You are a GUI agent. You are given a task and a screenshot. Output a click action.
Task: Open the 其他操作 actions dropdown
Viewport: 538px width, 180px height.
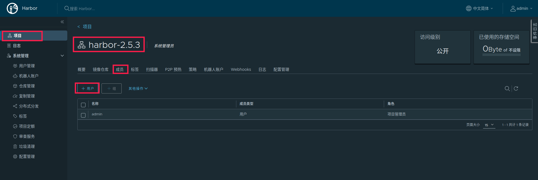tap(138, 88)
